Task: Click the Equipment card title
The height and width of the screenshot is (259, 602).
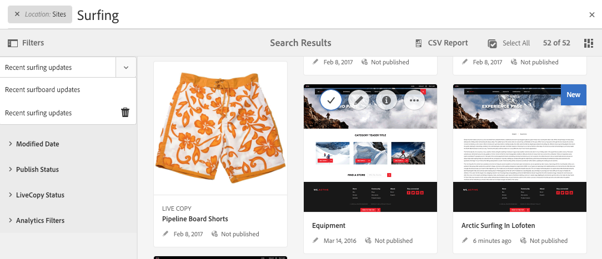Action: click(329, 226)
